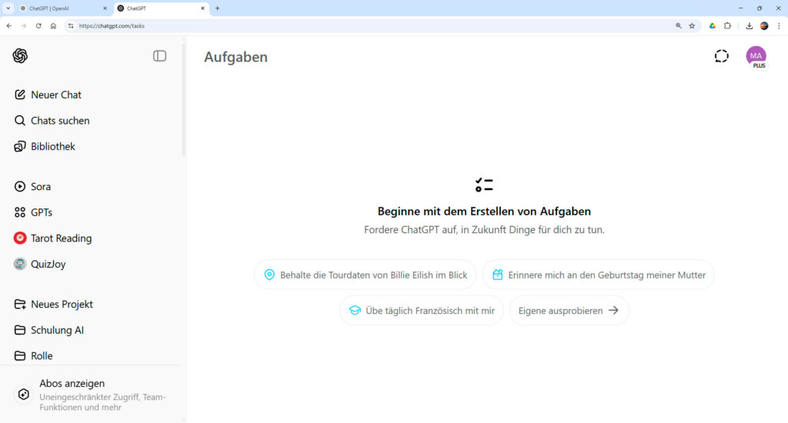Click the browser back arrow

click(x=9, y=25)
